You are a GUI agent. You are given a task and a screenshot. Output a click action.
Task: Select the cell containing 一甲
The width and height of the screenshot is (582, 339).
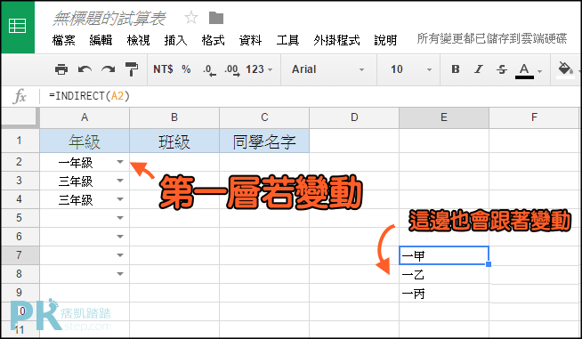[444, 255]
